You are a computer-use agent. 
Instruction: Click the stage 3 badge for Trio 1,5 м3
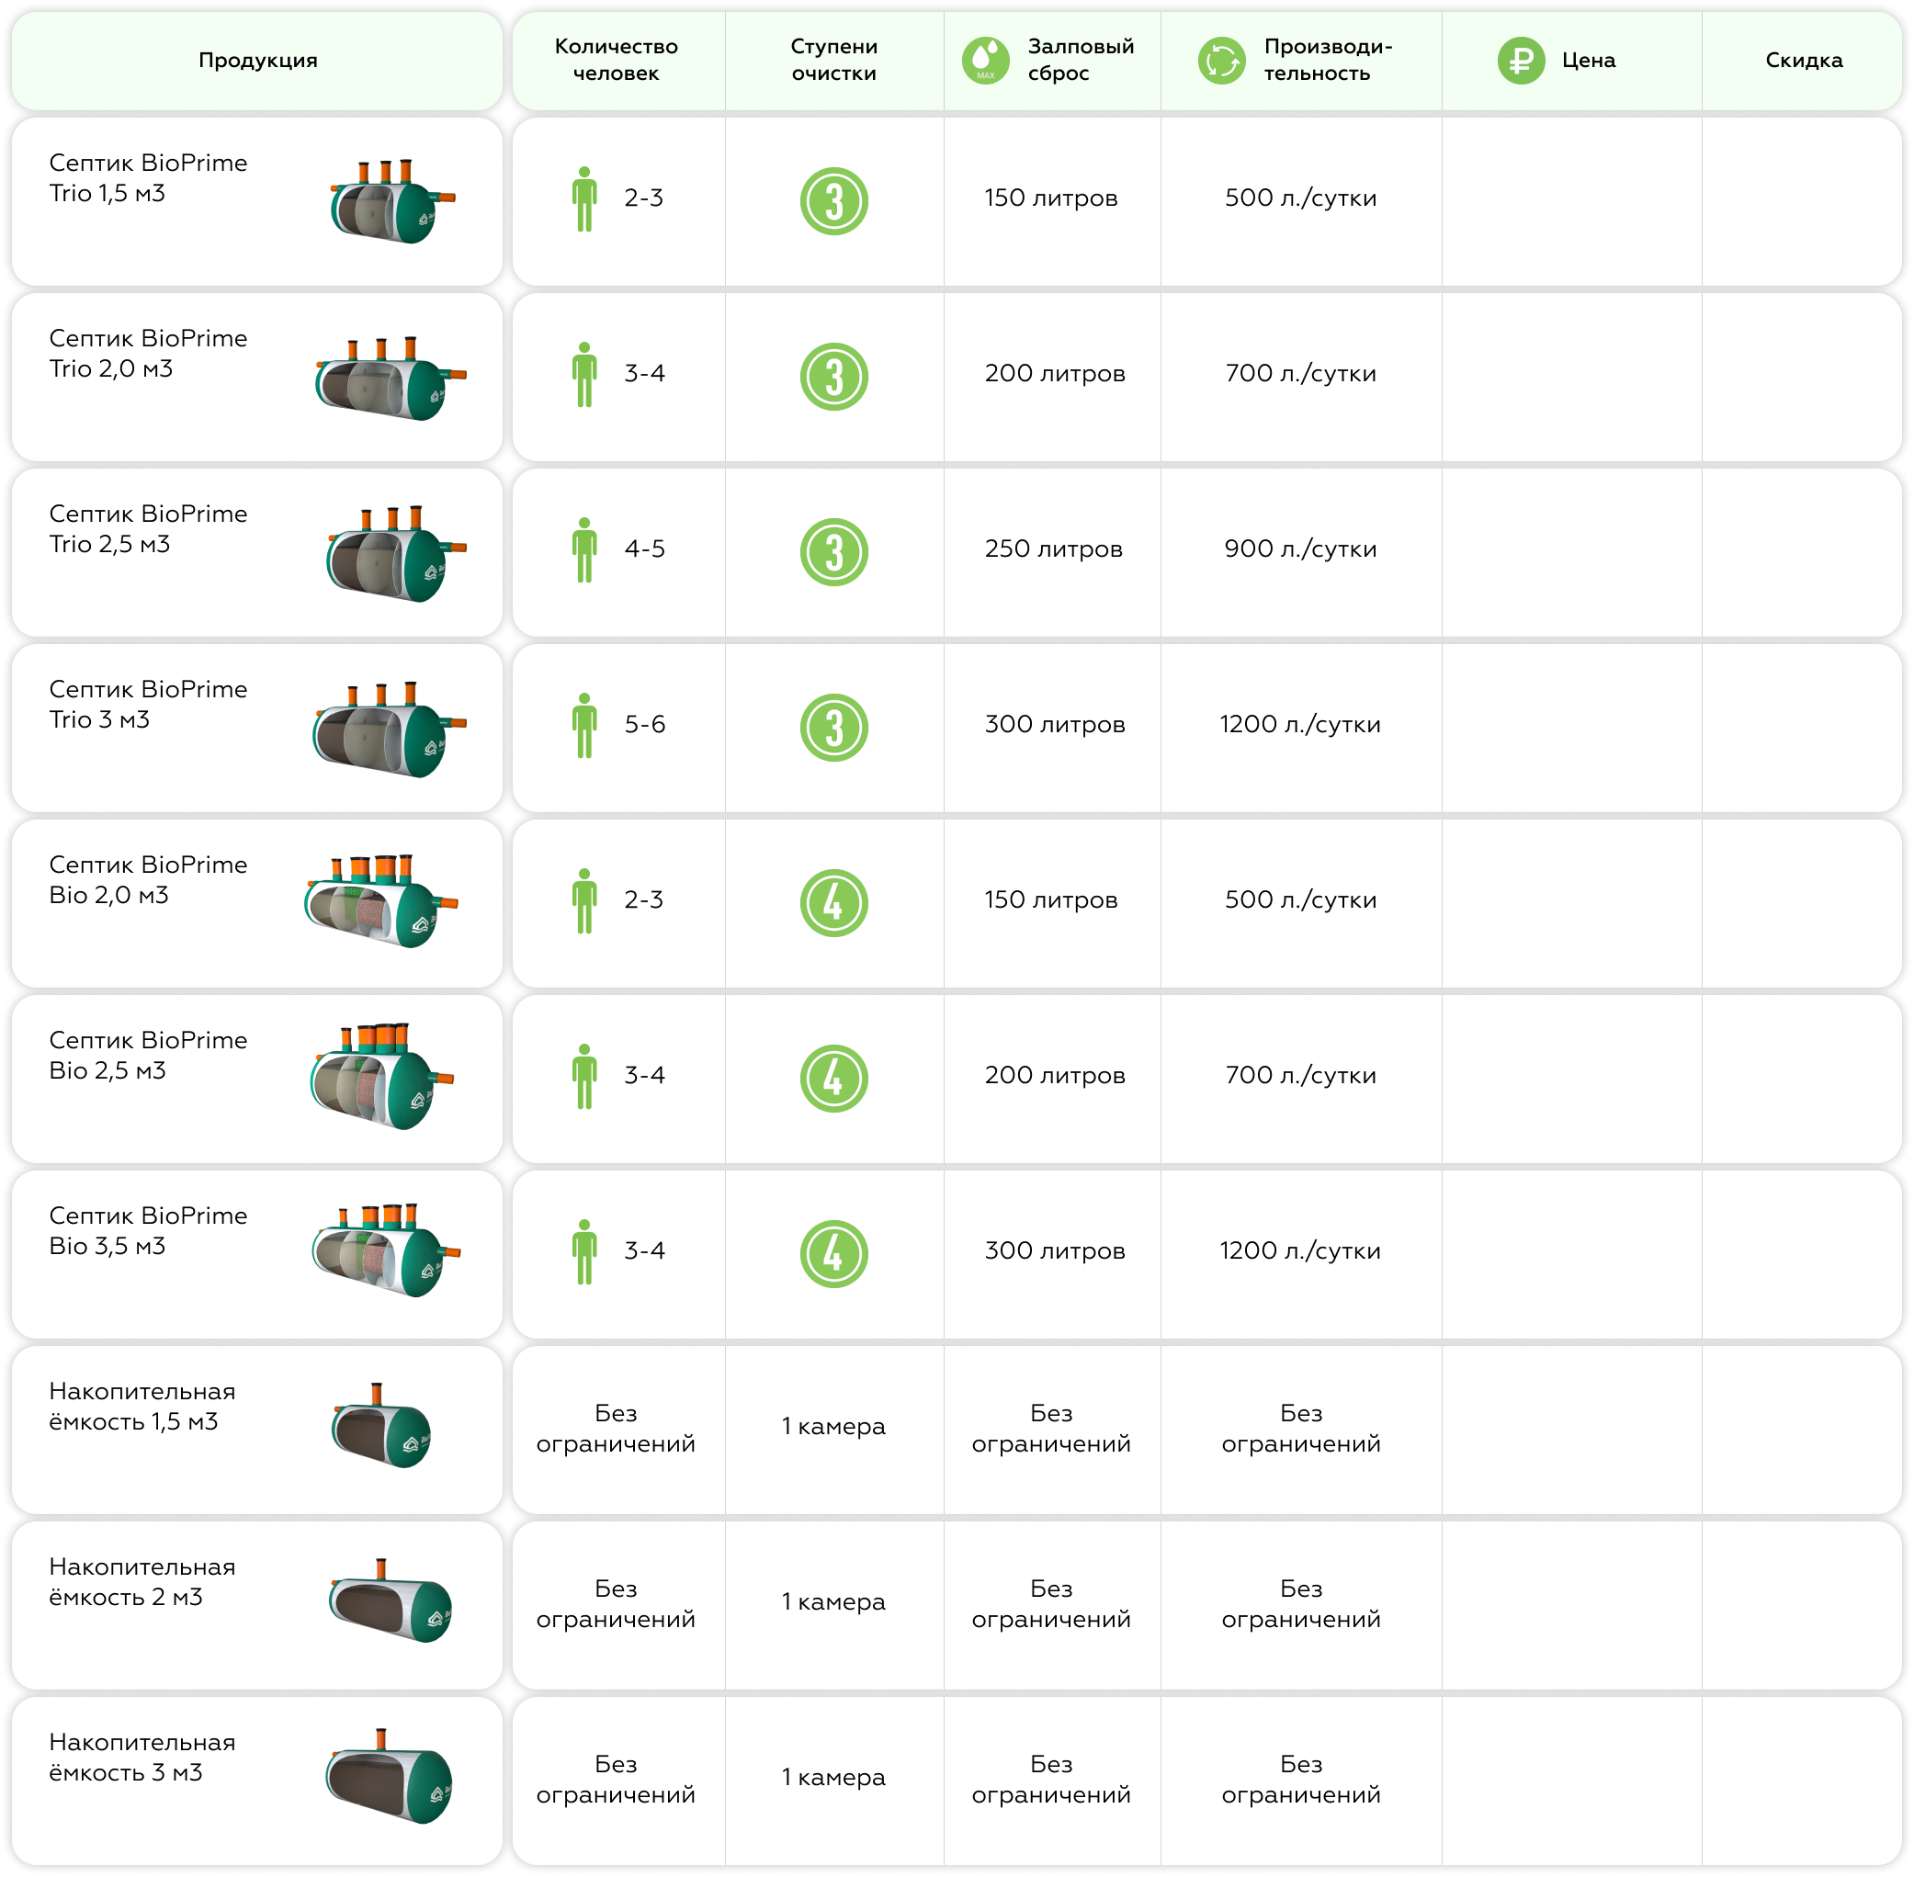click(x=833, y=201)
